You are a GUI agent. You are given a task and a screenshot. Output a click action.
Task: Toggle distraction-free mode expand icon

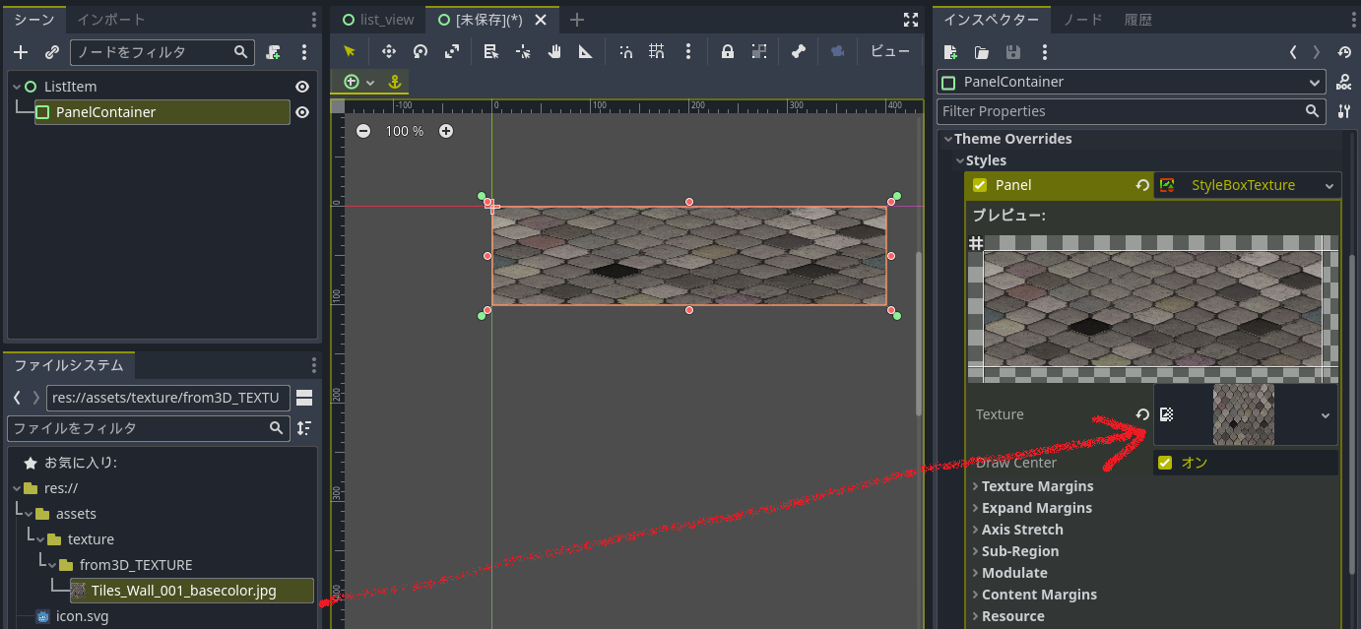910,20
